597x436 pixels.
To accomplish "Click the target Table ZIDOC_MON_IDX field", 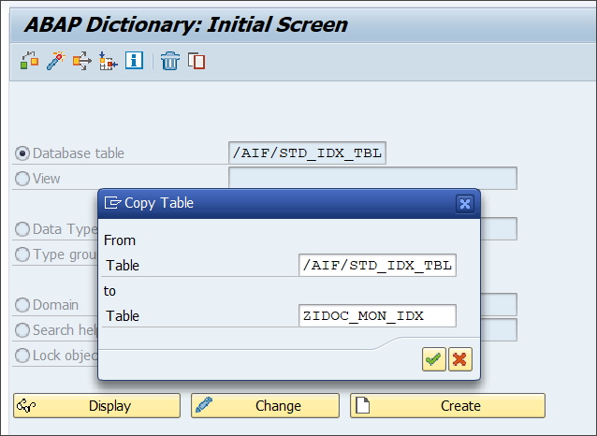I will click(x=377, y=315).
